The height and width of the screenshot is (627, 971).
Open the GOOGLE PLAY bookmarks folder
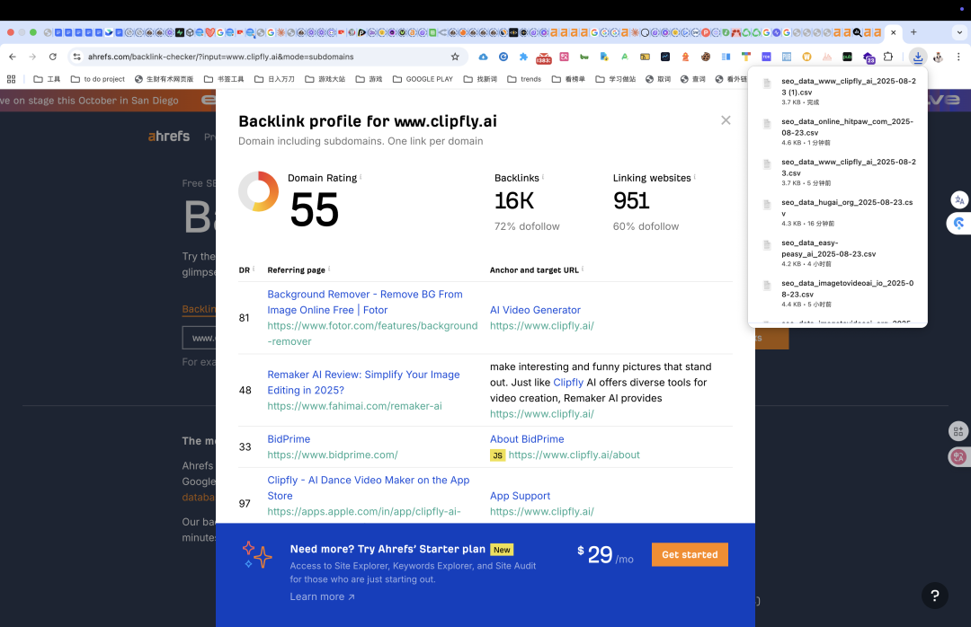click(x=423, y=79)
